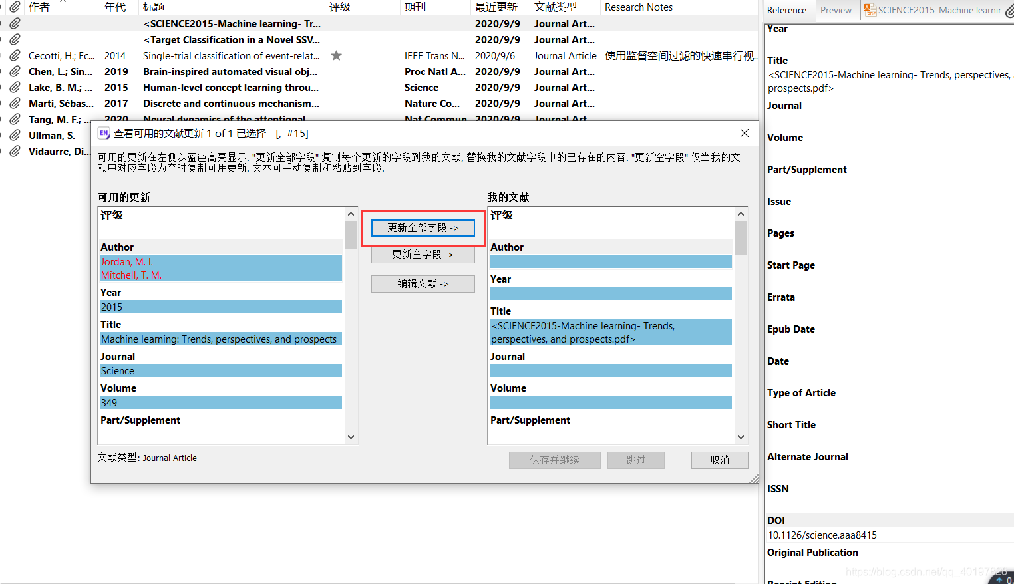The height and width of the screenshot is (584, 1014).
Task: Close the reference update dialog
Action: tap(745, 133)
